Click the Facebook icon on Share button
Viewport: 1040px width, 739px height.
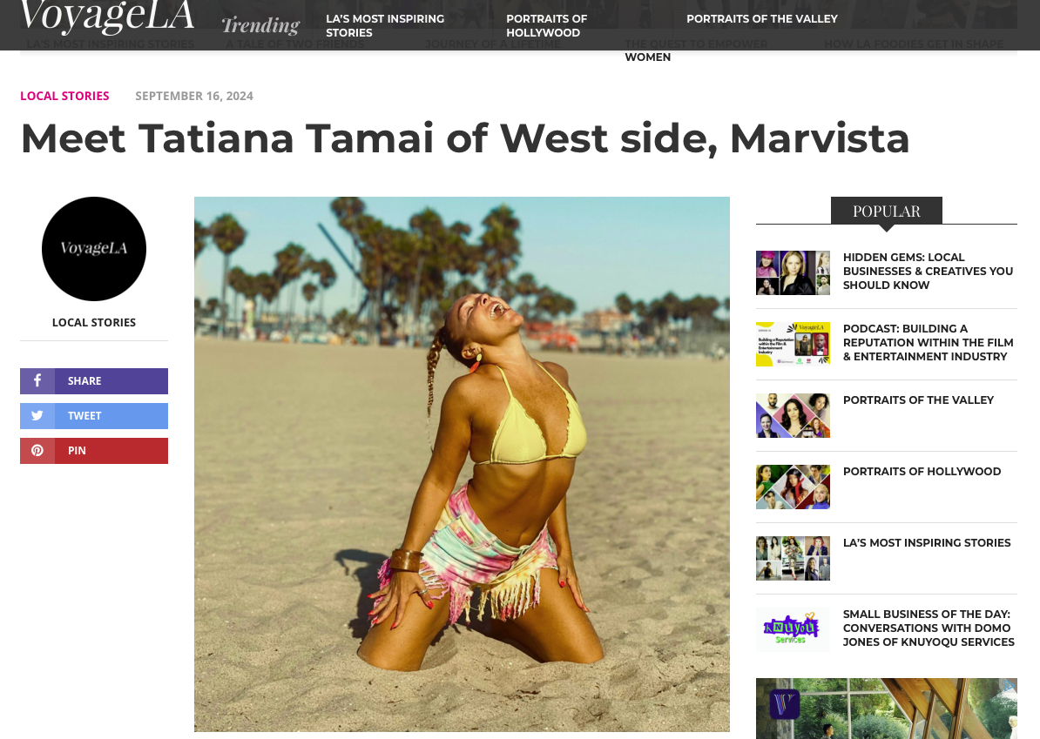tap(37, 380)
